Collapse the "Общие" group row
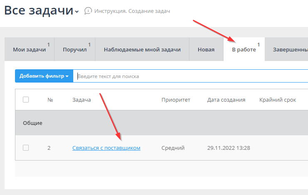This screenshot has width=308, height=195. point(32,123)
